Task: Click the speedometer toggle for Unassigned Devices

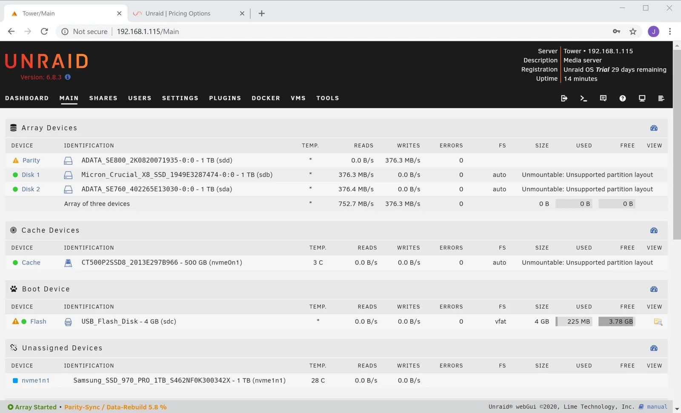Action: point(653,348)
